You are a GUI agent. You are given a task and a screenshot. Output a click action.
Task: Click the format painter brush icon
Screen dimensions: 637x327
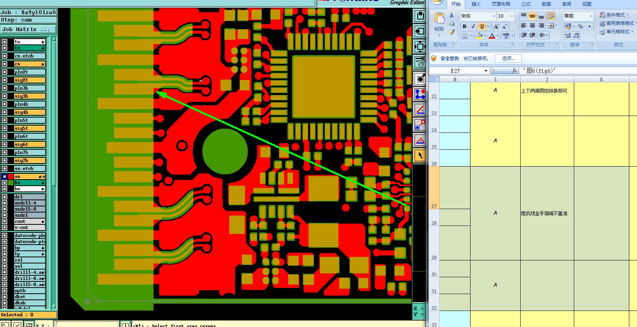tap(452, 32)
